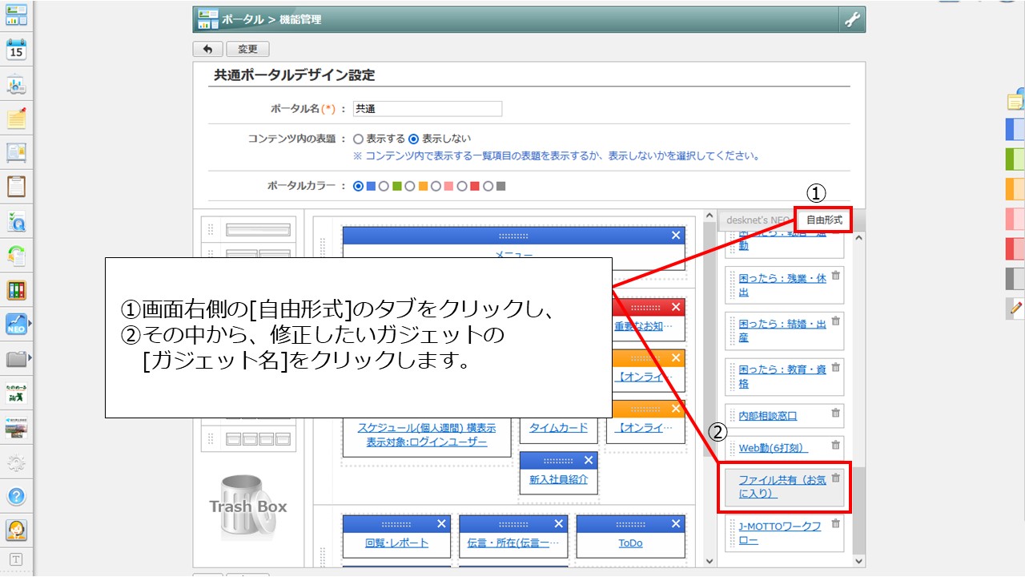Open the calendar icon showing 15
The width and height of the screenshot is (1025, 577).
click(17, 50)
